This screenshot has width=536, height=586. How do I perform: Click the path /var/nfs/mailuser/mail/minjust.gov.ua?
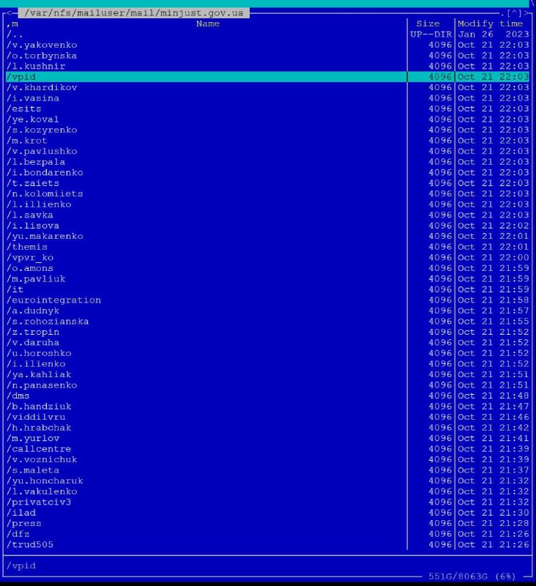(134, 13)
